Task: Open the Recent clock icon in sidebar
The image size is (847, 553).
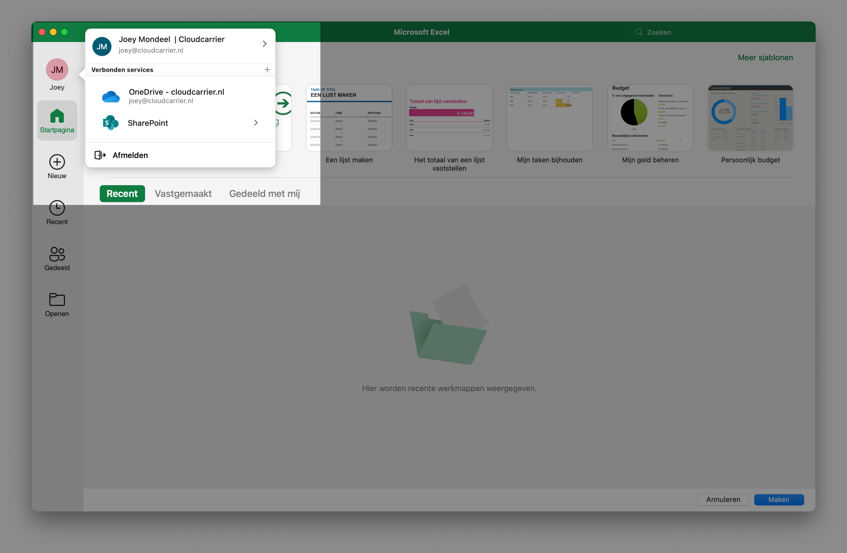Action: pos(57,208)
